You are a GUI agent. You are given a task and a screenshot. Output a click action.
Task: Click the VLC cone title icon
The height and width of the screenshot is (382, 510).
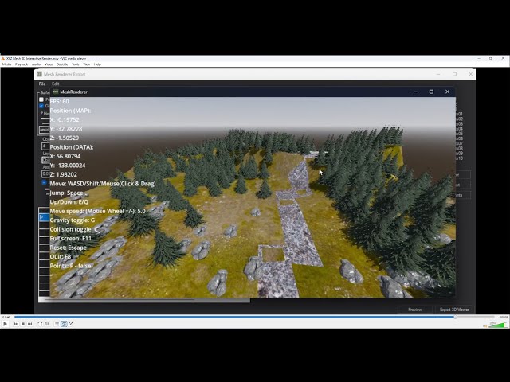(x=3, y=58)
